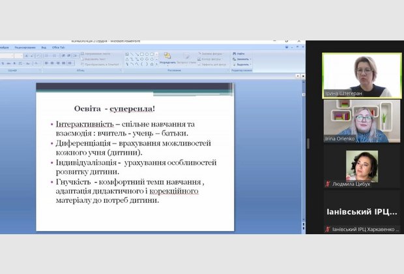Switch to the Рецензирование ribbon tab
The height and width of the screenshot is (274, 404).
[x=25, y=48]
